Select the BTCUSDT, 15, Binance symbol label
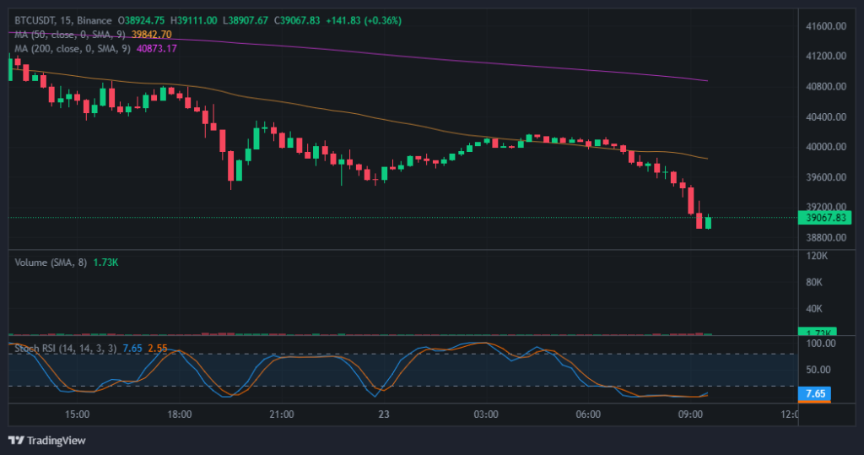This screenshot has height=455, width=864. coord(62,20)
